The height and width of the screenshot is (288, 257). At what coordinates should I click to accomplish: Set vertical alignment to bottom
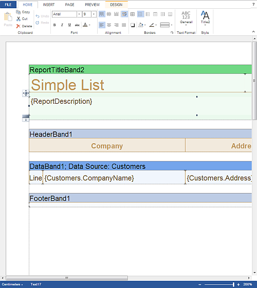tap(116, 14)
